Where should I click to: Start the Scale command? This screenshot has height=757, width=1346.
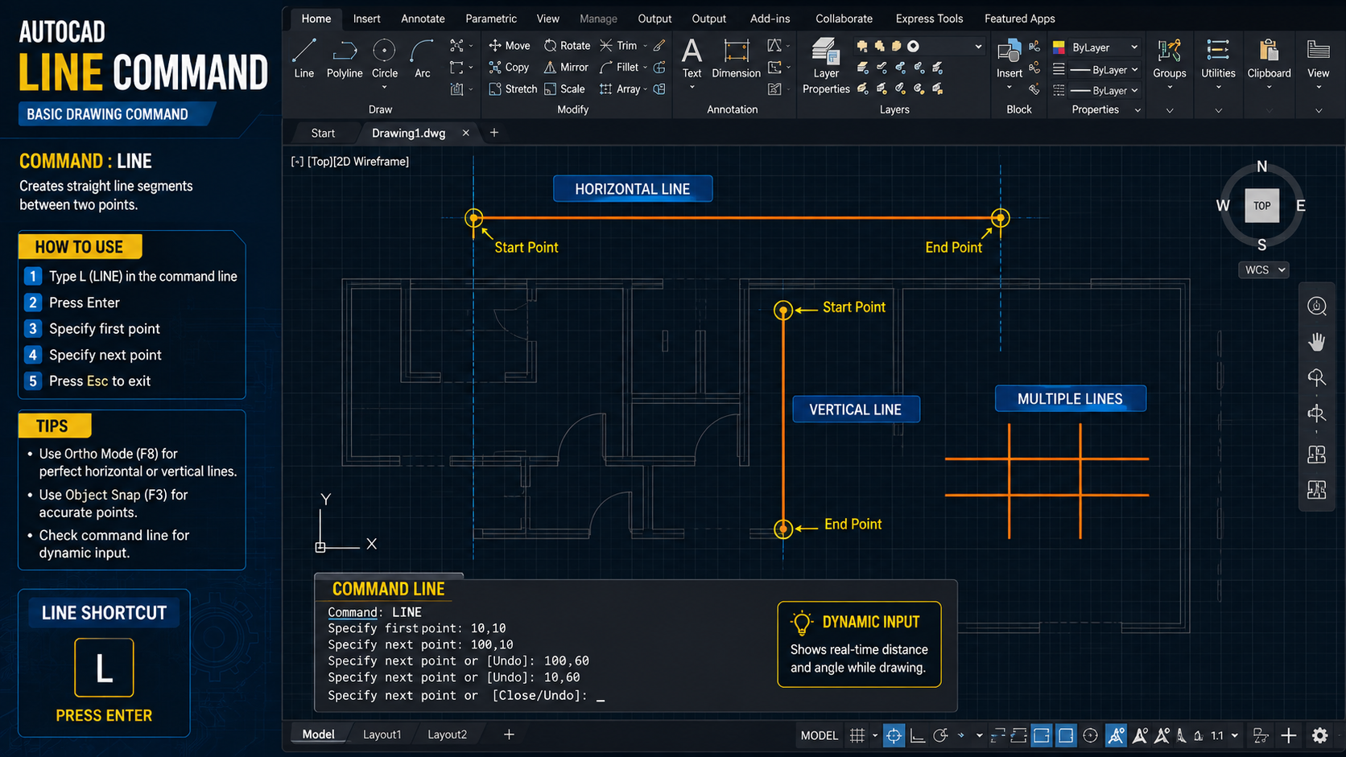(564, 89)
